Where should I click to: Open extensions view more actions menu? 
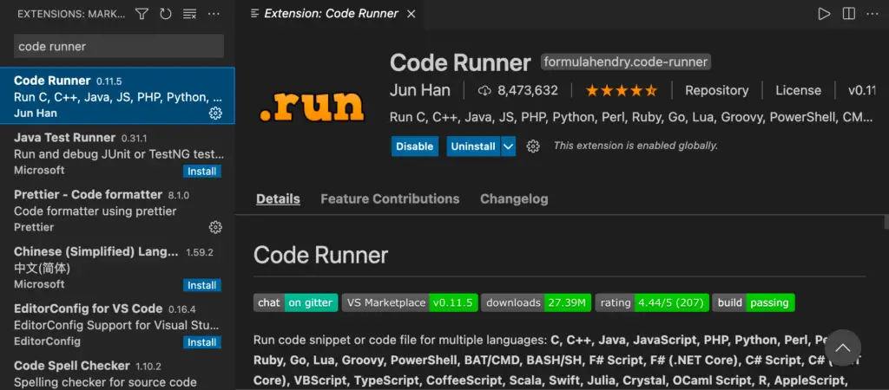[214, 14]
